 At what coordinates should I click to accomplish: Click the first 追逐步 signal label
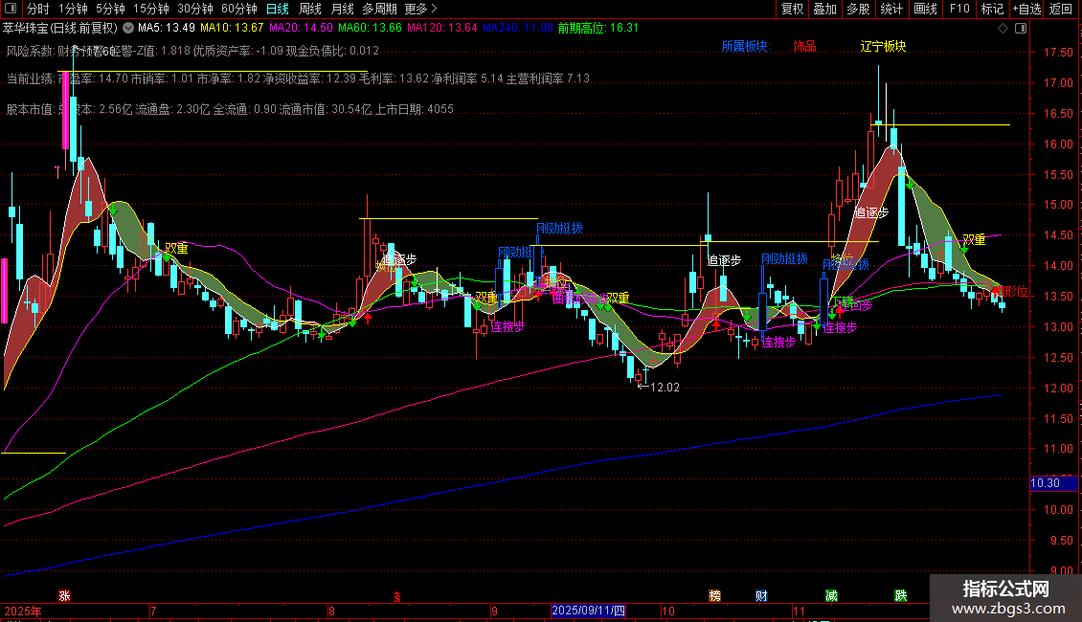pos(400,260)
